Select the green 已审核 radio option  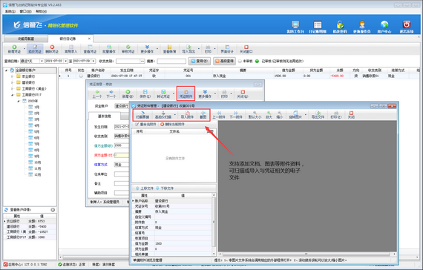coord(257,62)
